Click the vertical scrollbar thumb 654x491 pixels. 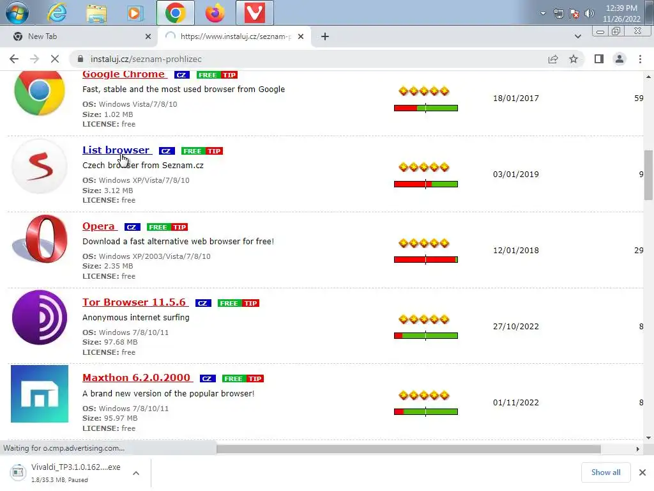pos(648,175)
